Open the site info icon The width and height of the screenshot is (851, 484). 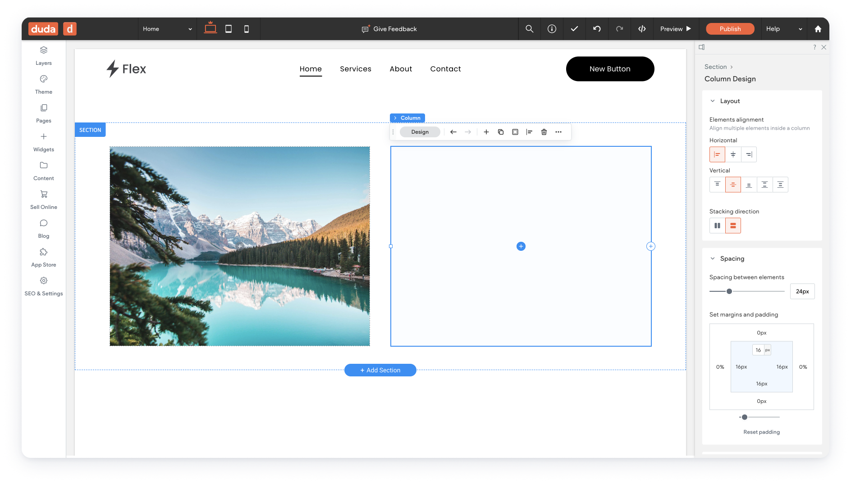(552, 29)
